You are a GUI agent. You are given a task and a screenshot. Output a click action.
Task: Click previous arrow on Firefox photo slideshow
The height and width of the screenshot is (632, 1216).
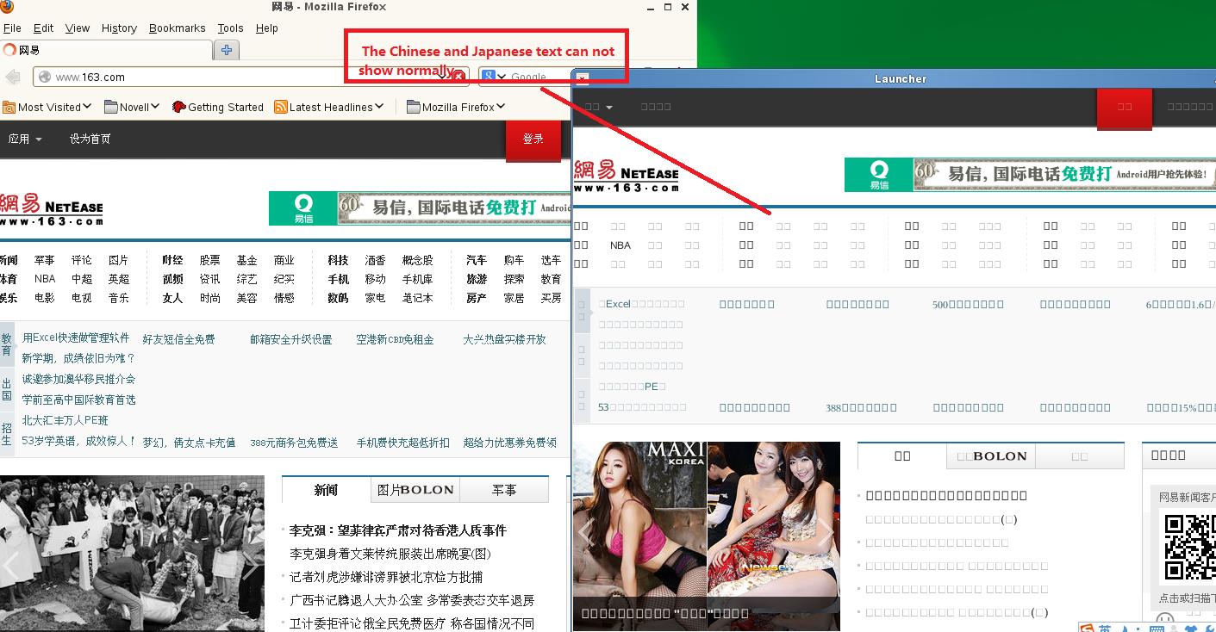[12, 566]
